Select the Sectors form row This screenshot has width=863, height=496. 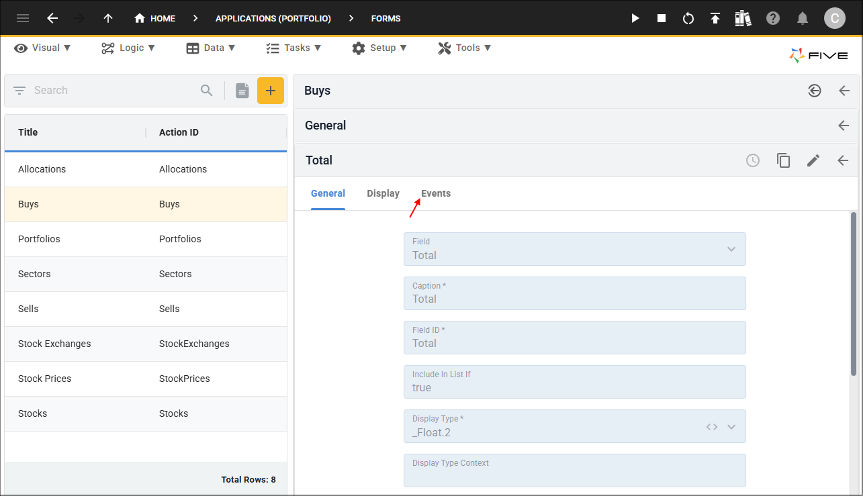click(x=146, y=274)
